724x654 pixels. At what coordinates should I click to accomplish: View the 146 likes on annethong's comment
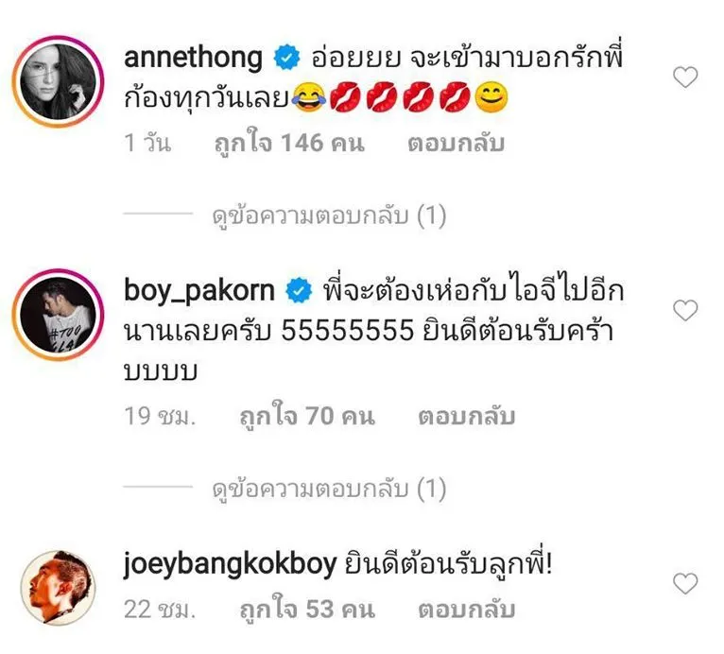pos(289,143)
